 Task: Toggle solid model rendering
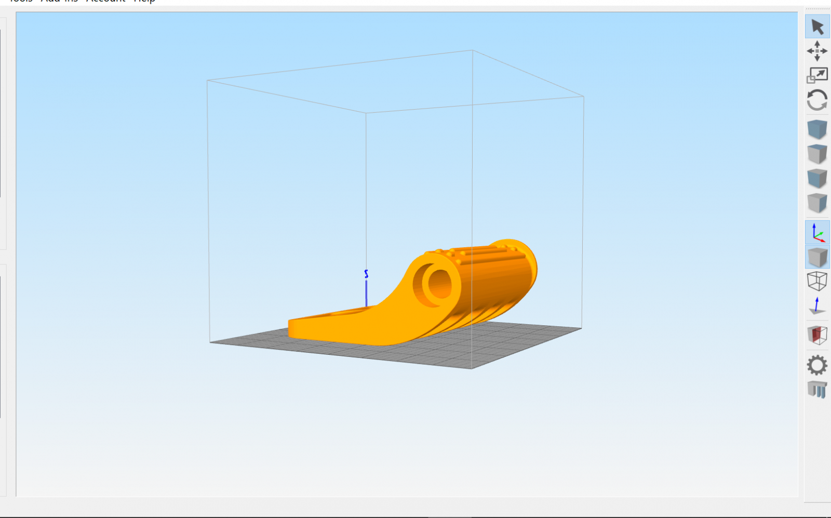pos(817,257)
